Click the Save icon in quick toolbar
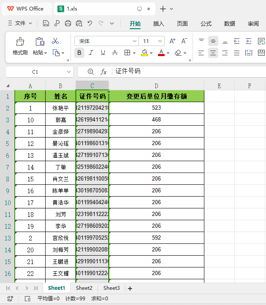This screenshot has width=266, height=305. [x=46, y=23]
